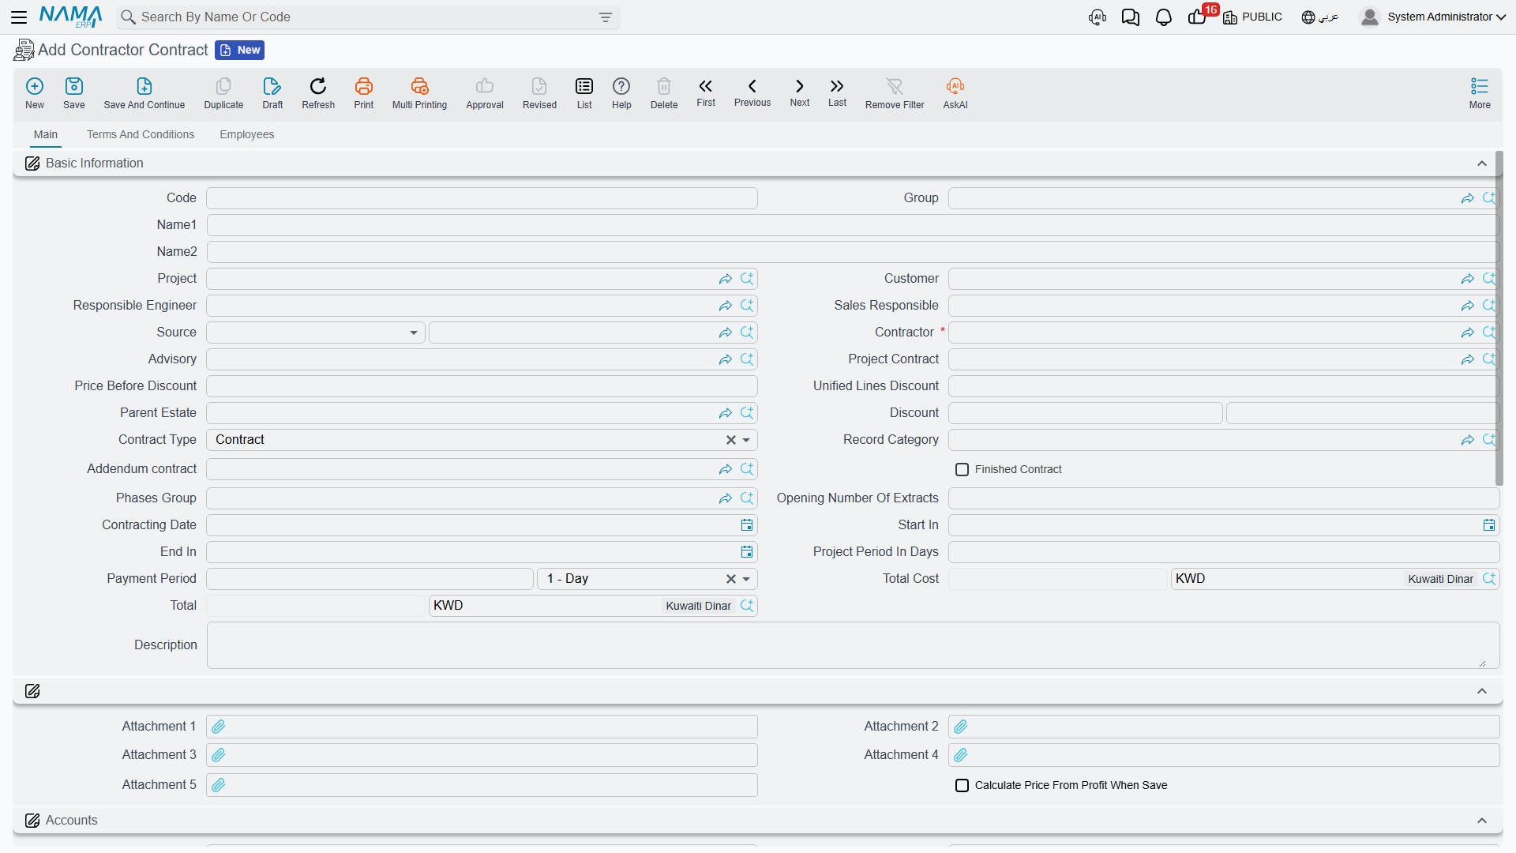1516x853 pixels.
Task: Search lookup for the Total currency field
Action: coord(747,606)
